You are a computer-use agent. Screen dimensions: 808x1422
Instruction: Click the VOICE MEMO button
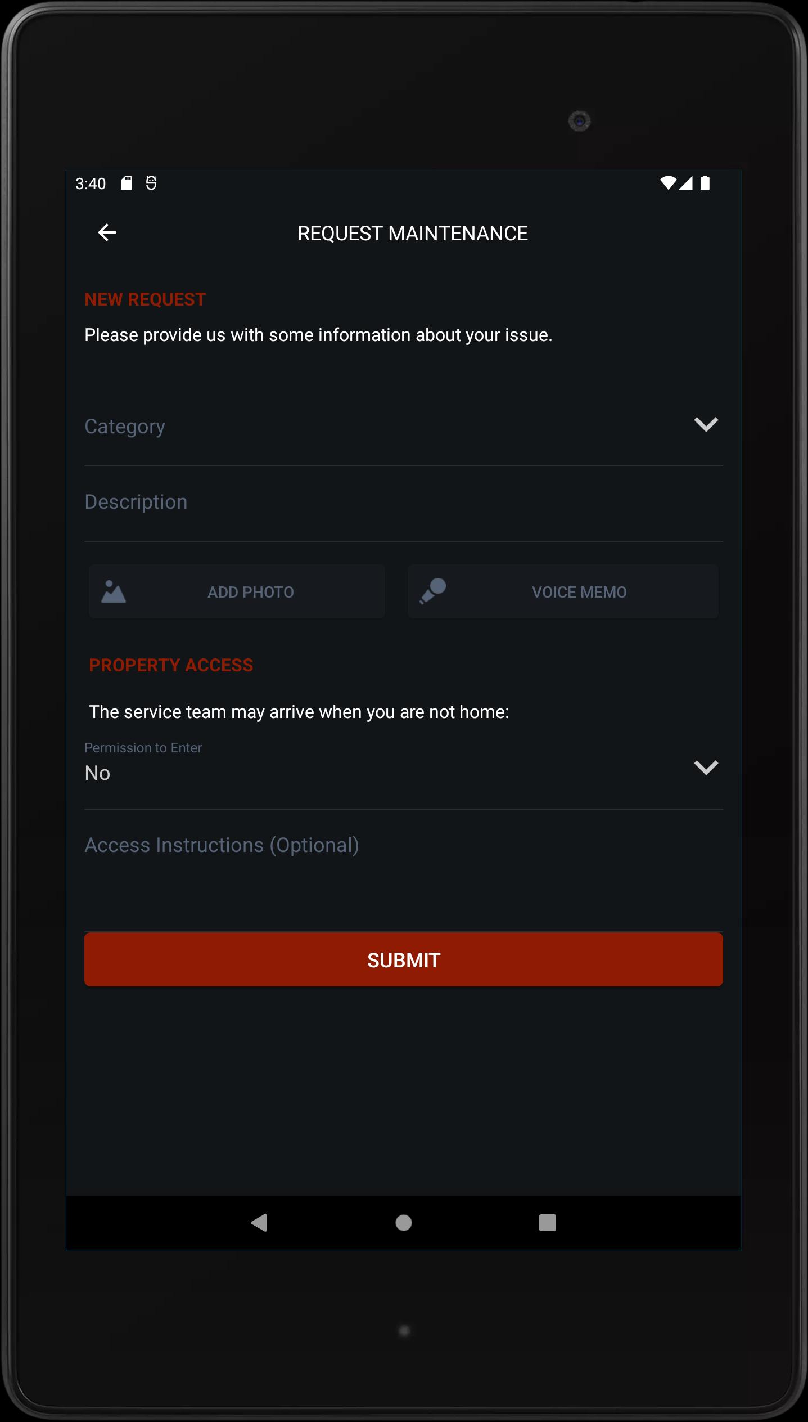pos(563,591)
